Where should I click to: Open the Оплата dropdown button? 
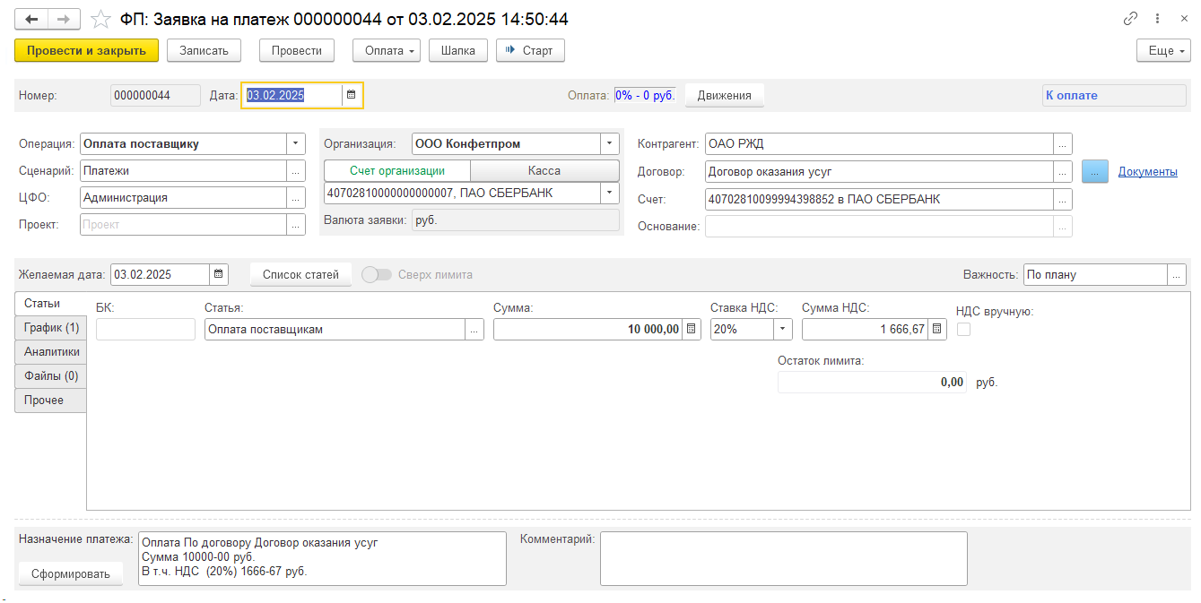tap(387, 50)
